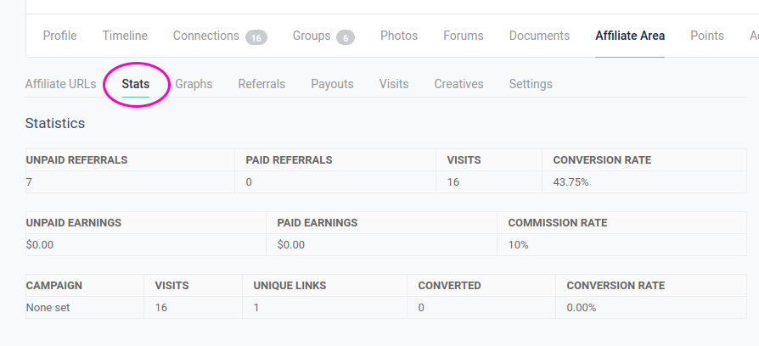Open the Connections tab
This screenshot has height=346, width=759.
click(x=206, y=36)
